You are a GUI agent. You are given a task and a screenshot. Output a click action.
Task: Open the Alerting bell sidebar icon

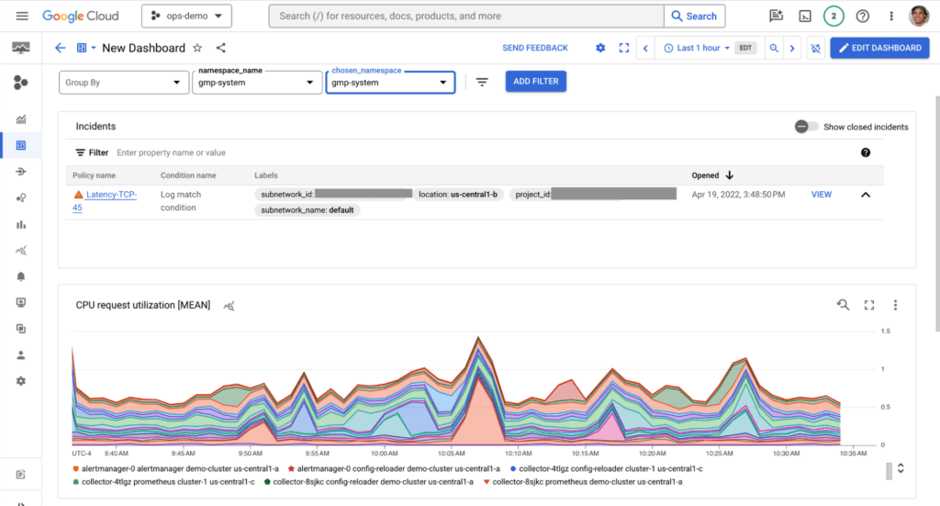(21, 276)
